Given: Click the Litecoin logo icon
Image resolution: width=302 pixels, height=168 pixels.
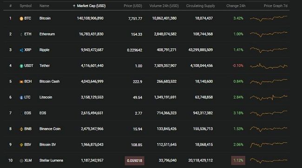Looking at the screenshot, I should click(21, 98).
